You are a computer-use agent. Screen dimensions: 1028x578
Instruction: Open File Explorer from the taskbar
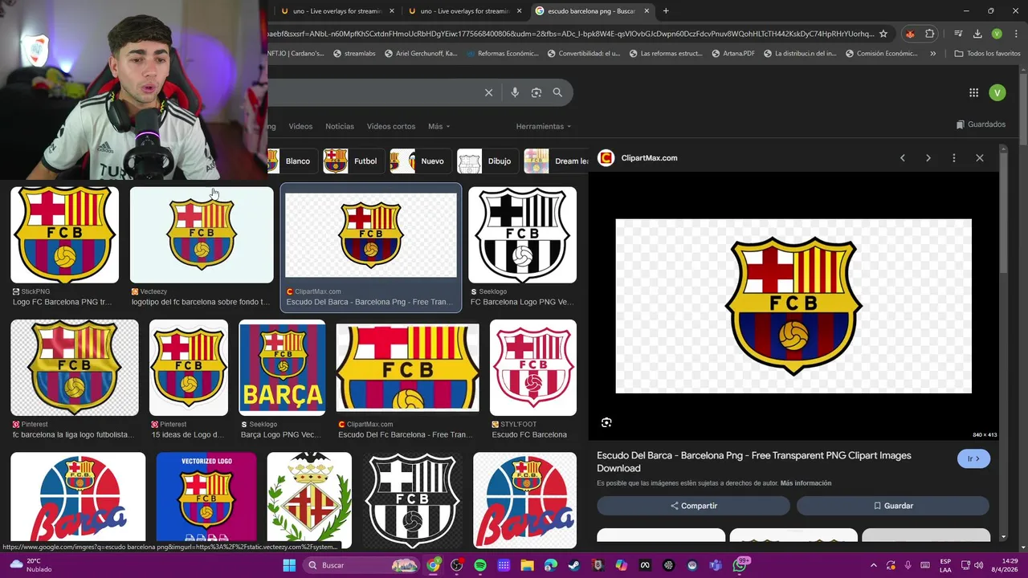tap(528, 565)
